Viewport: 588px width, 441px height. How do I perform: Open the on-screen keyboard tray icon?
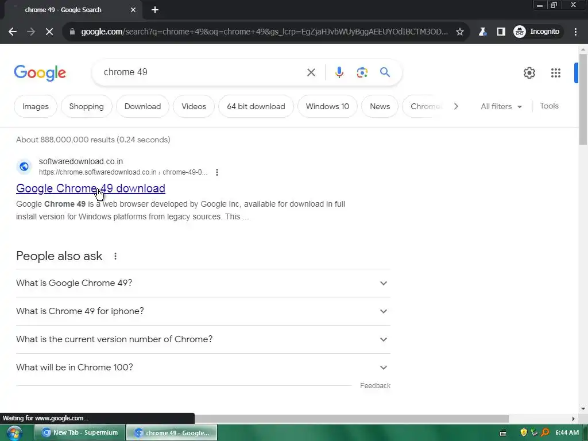click(x=503, y=433)
